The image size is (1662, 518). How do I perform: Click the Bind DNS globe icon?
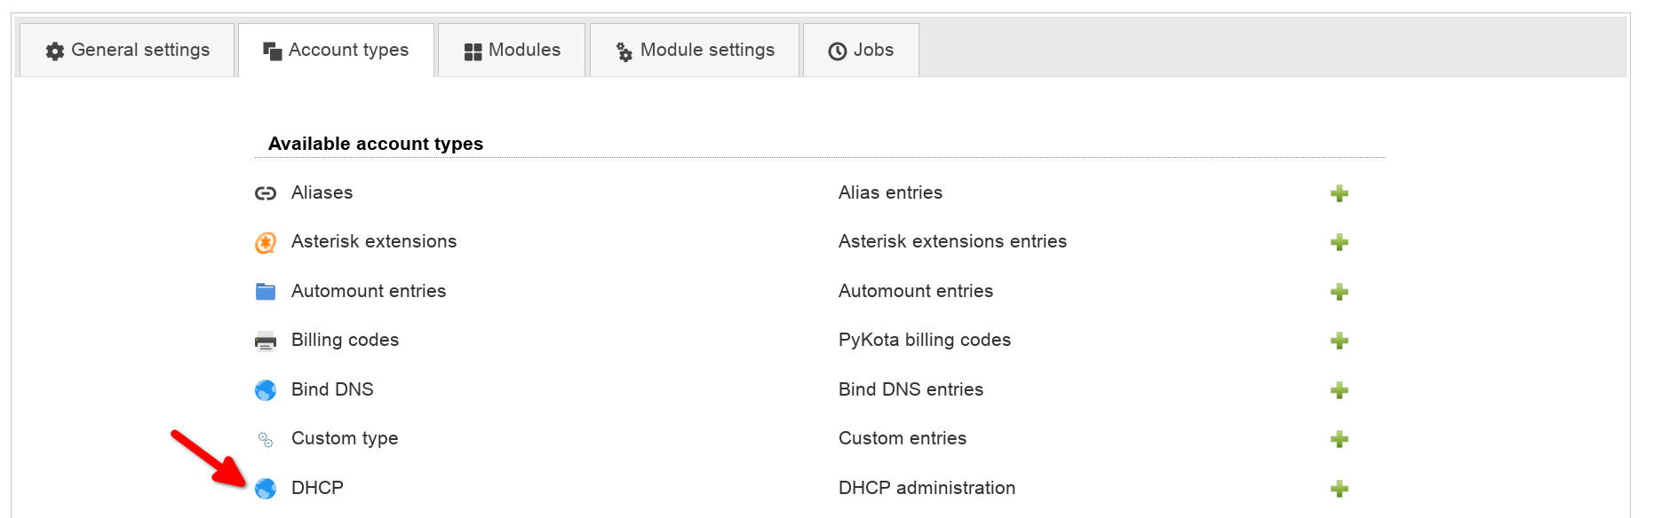(x=266, y=390)
